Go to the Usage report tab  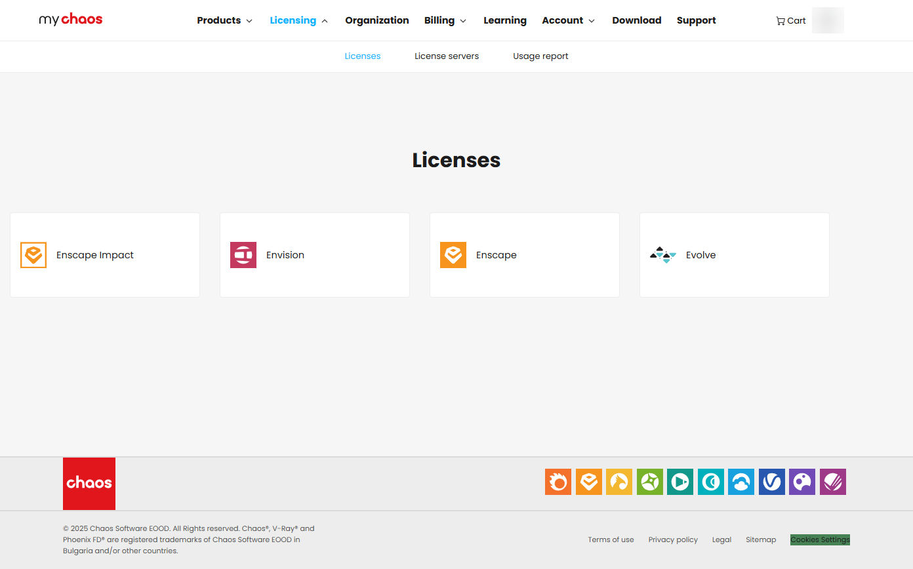click(x=540, y=56)
